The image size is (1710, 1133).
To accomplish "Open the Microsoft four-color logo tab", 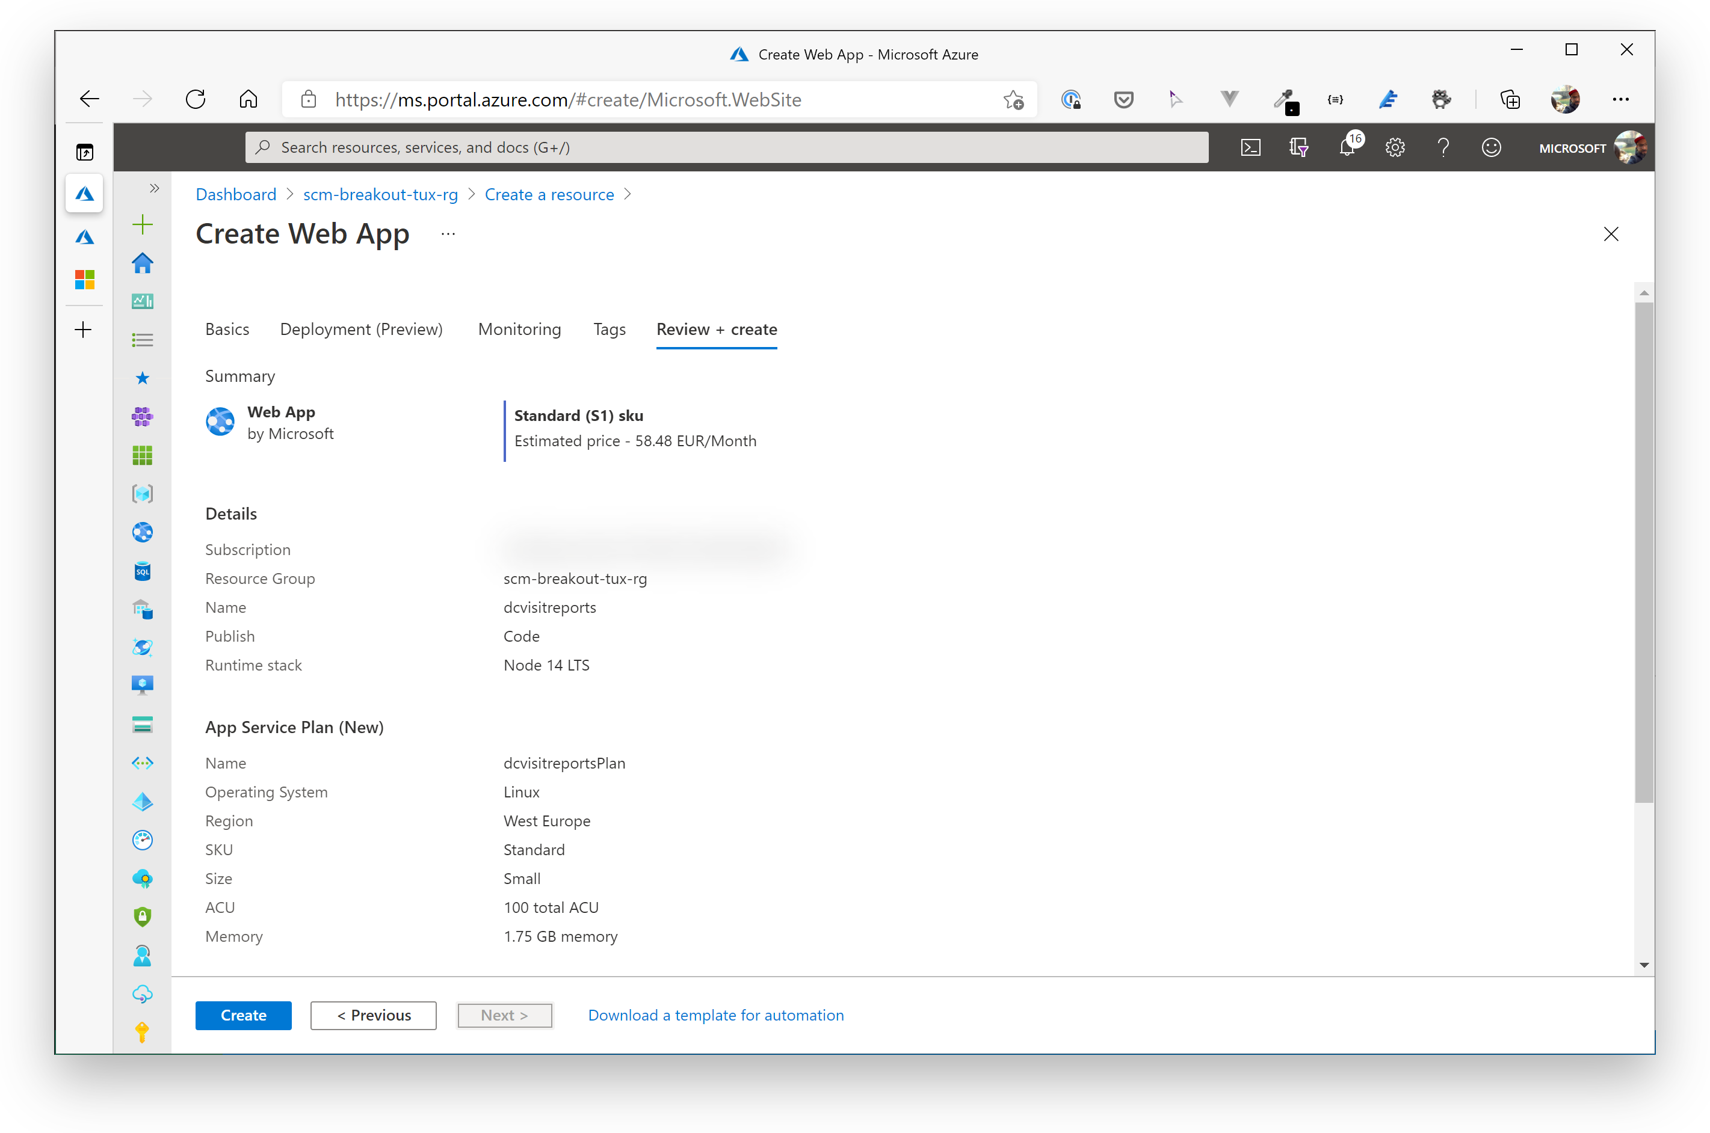I will point(85,279).
